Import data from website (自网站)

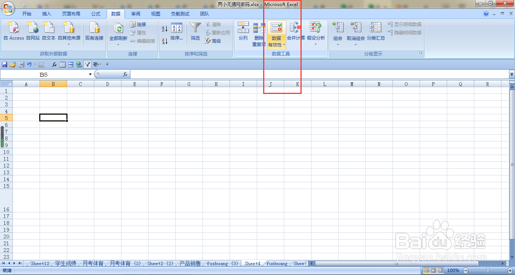(33, 31)
